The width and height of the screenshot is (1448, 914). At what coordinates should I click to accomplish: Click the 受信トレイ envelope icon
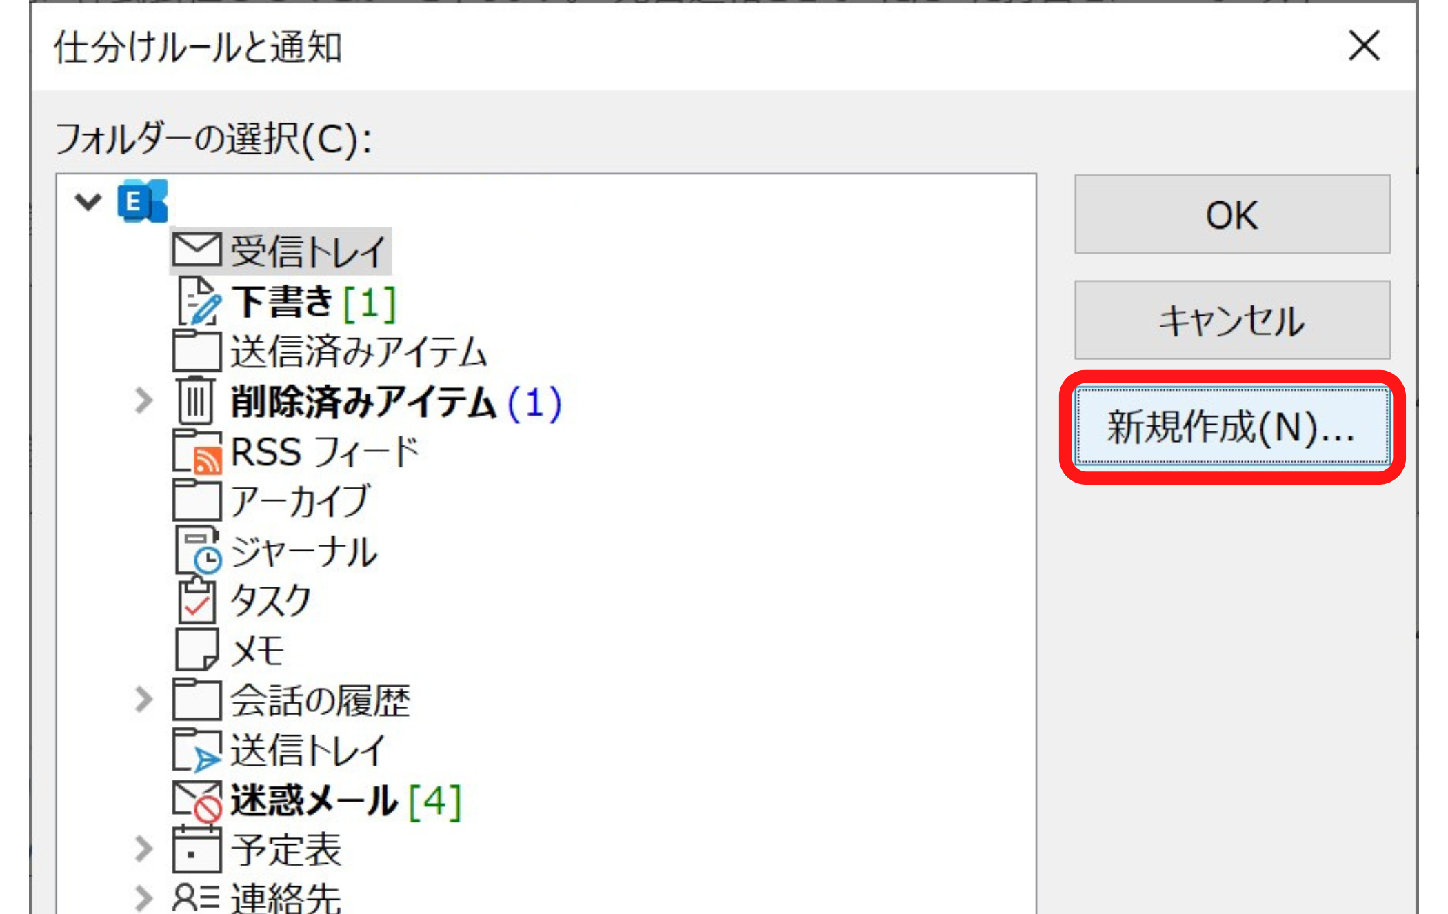[x=197, y=250]
